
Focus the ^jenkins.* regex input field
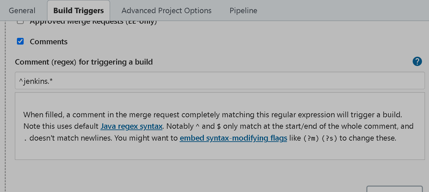click(220, 80)
